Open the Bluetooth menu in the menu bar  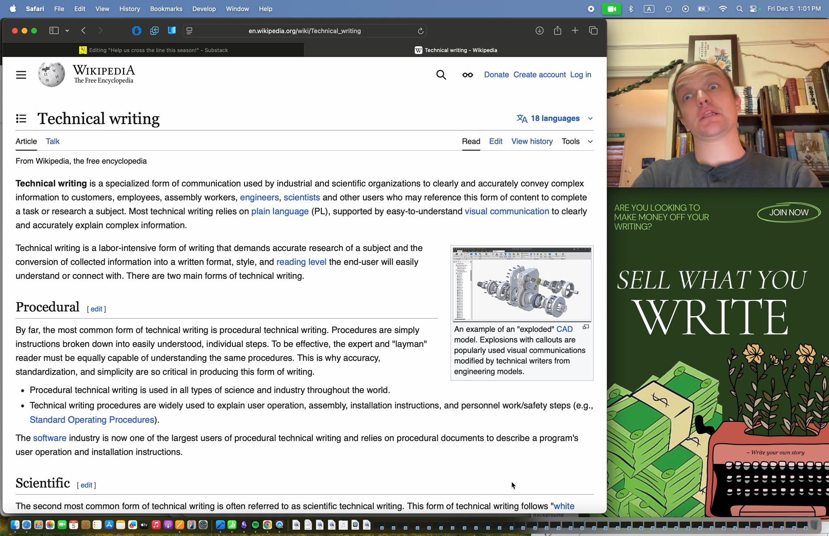click(631, 9)
